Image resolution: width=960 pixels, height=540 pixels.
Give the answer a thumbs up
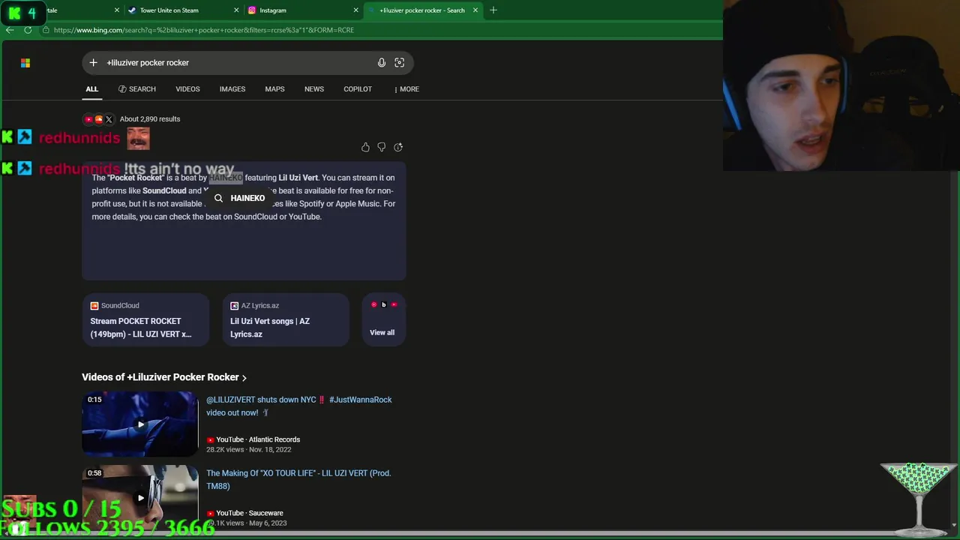tap(365, 147)
